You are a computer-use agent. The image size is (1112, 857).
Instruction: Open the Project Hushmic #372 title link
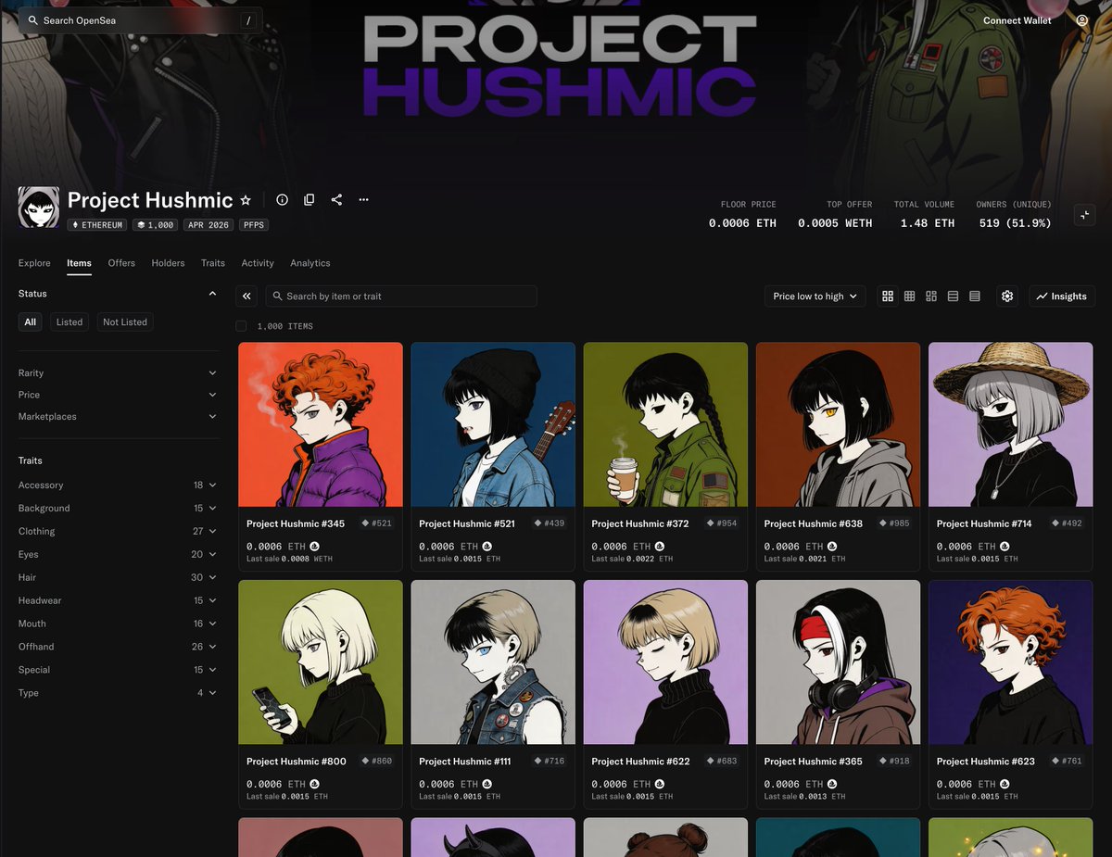[x=640, y=523]
